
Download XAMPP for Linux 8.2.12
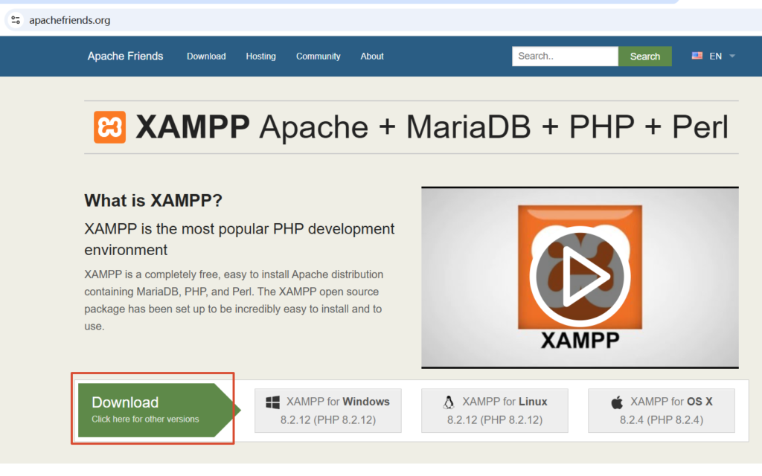coord(495,411)
